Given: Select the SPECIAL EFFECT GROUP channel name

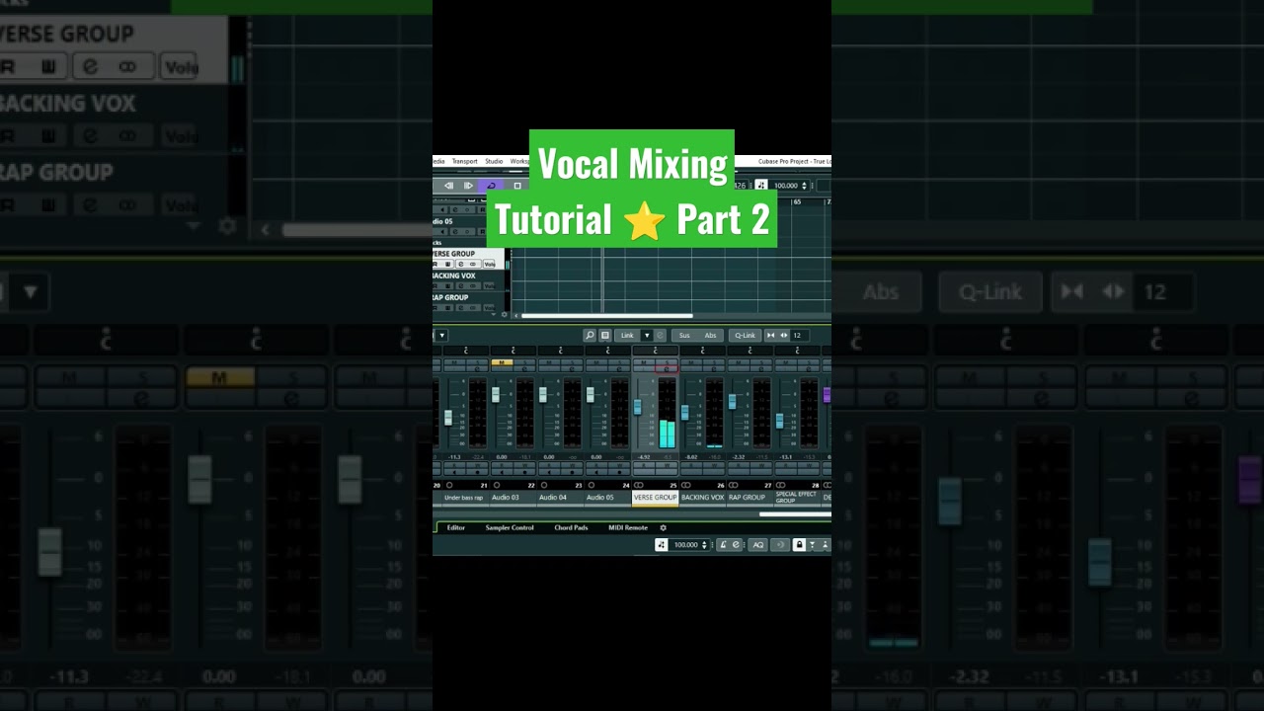Looking at the screenshot, I should [x=797, y=498].
